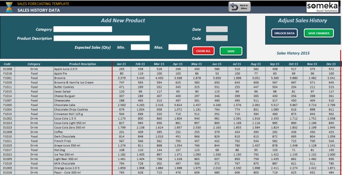This screenshot has width=342, height=175.
Task: Click the Category column header
Action: click(x=34, y=64)
